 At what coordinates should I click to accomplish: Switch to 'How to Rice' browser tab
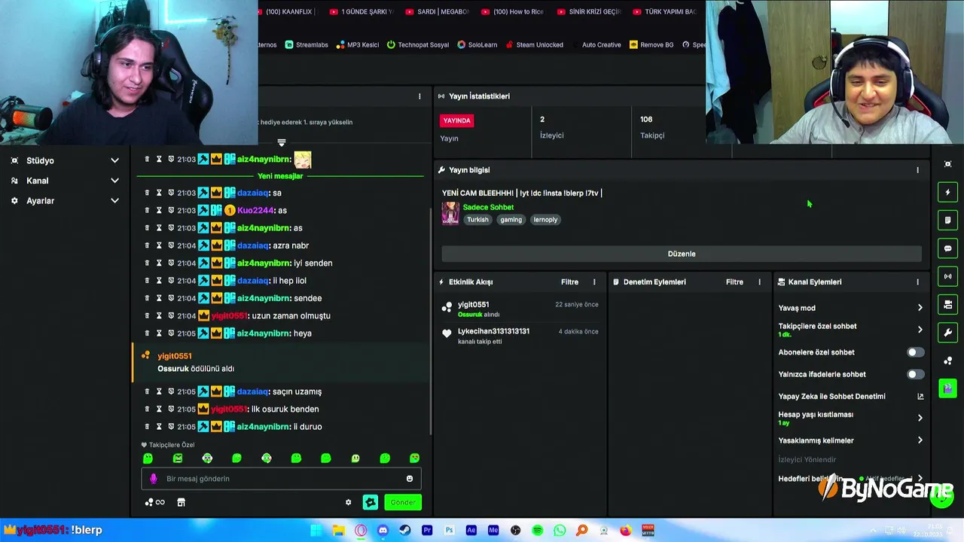512,12
